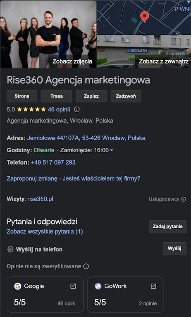Image resolution: width=191 pixels, height=317 pixels.
Task: Expand opening hours dropdown arrow
Action: point(111,150)
